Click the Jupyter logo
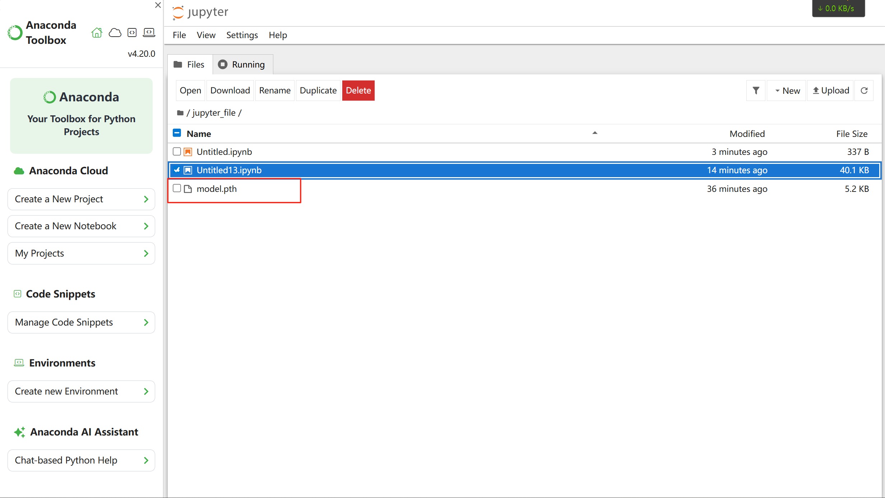 click(x=200, y=12)
